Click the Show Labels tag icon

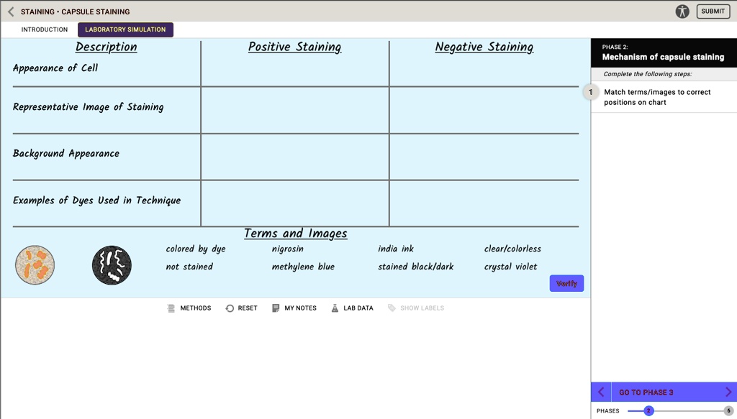coord(392,308)
